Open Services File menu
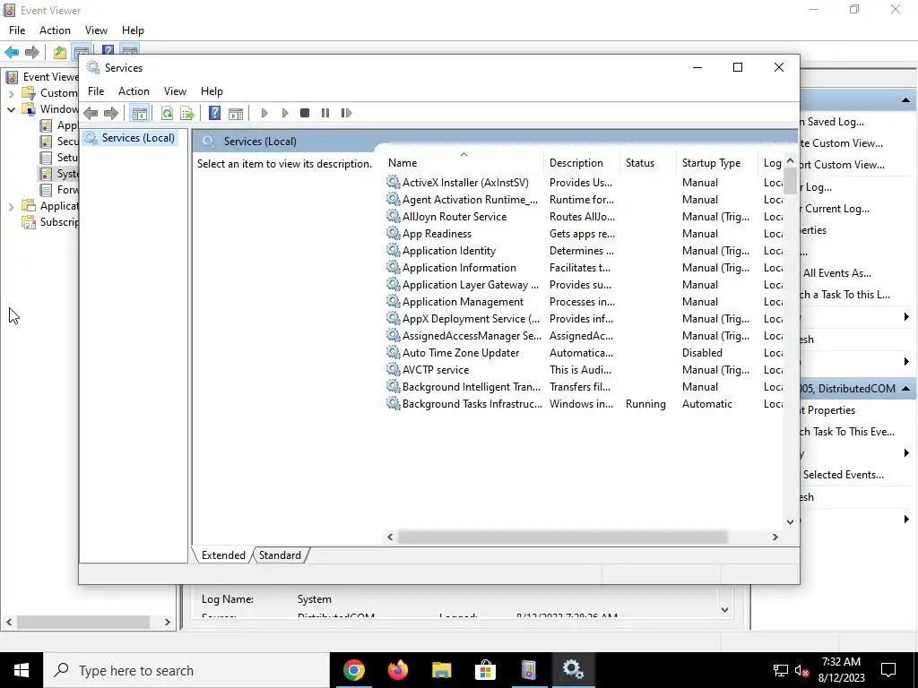918x688 pixels. pos(96,91)
